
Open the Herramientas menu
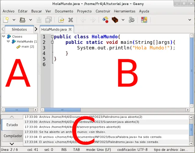(125, 11)
